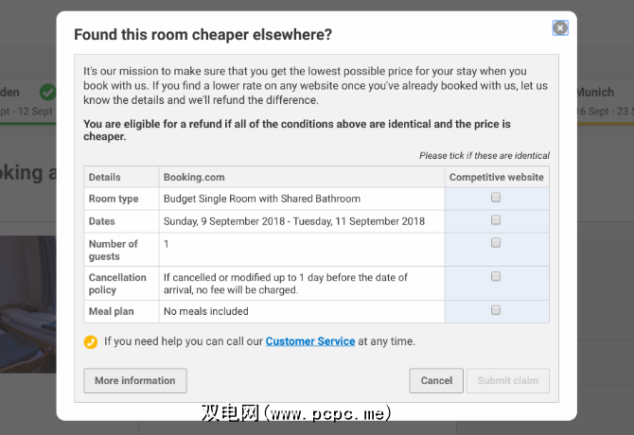Select the Munich stop in the background
This screenshot has height=435, width=634.
click(594, 93)
